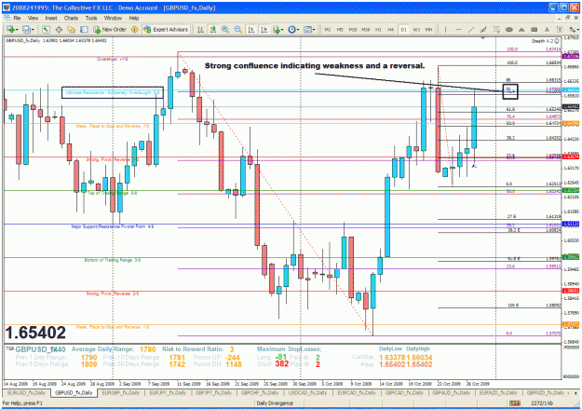This screenshot has height=409, width=582.
Task: Select the trendline tool
Action: pos(471,29)
